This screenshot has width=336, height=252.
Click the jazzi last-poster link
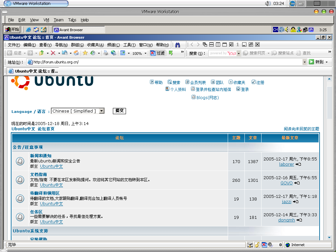pos(286,202)
